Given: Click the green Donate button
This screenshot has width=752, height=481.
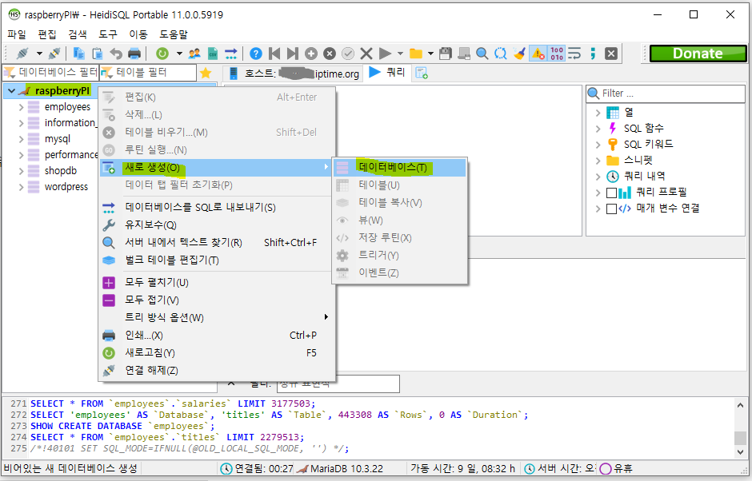Looking at the screenshot, I should (x=698, y=54).
